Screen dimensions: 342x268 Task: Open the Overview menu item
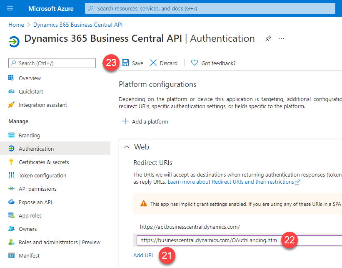[30, 78]
